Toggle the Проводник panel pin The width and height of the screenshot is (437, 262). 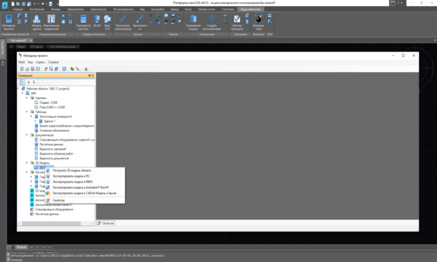pyautogui.click(x=89, y=75)
